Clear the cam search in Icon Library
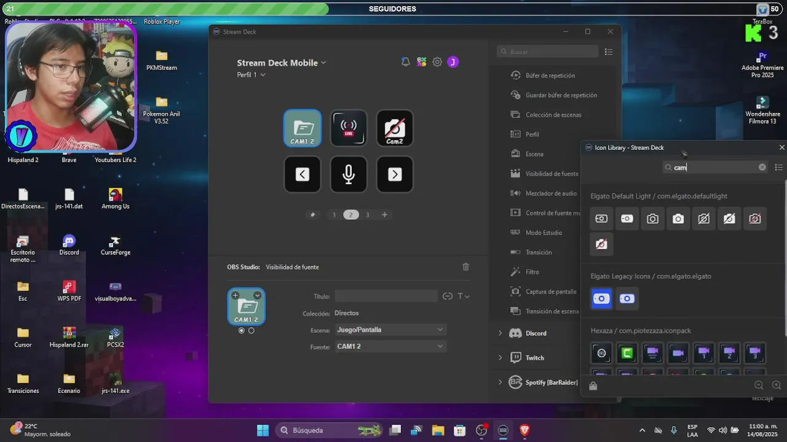 [x=762, y=167]
